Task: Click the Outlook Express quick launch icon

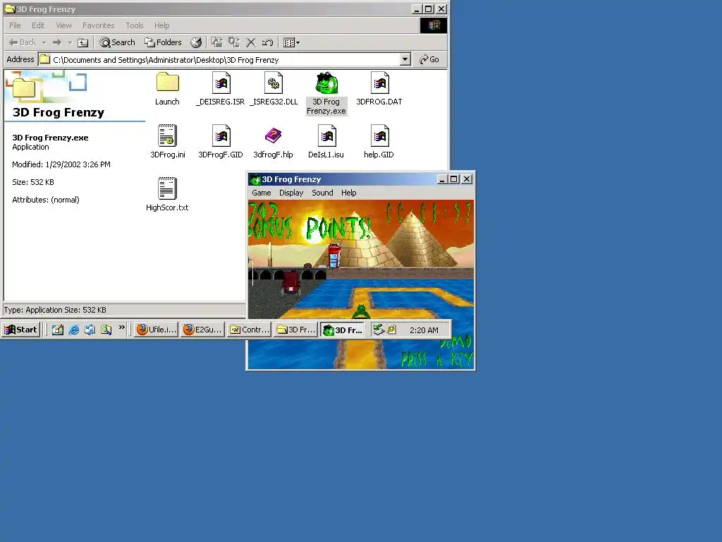Action: (x=90, y=330)
